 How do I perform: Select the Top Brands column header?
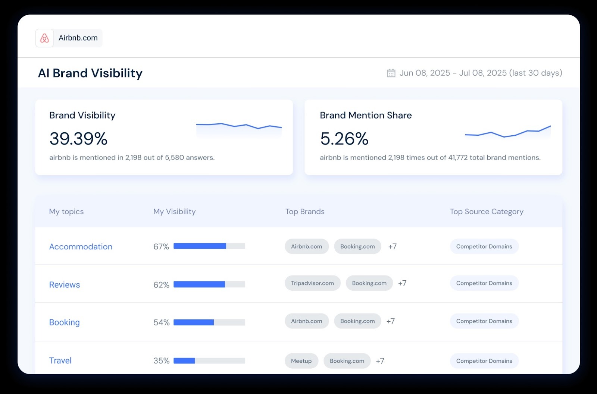pos(305,211)
